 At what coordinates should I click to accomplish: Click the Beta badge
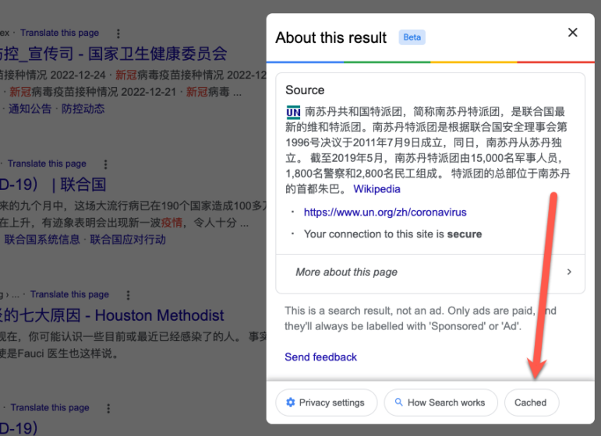tap(412, 37)
